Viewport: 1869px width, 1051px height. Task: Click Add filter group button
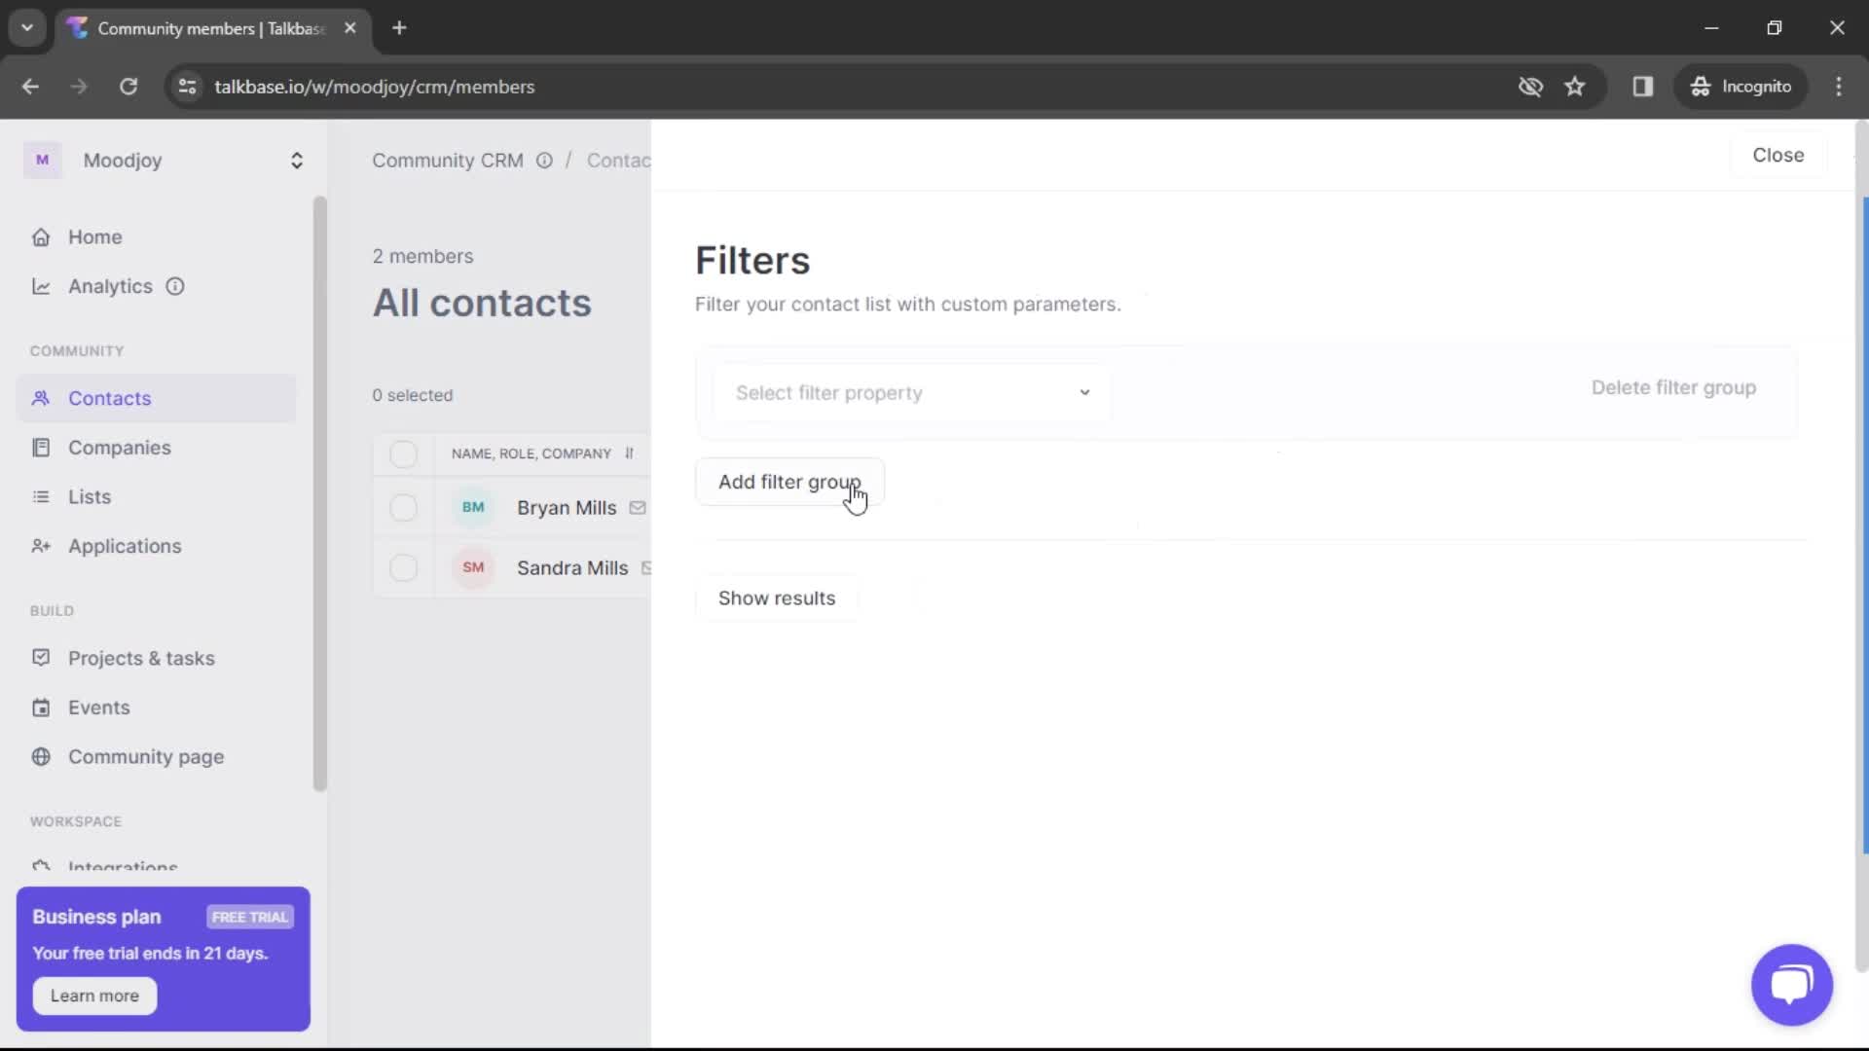point(789,482)
